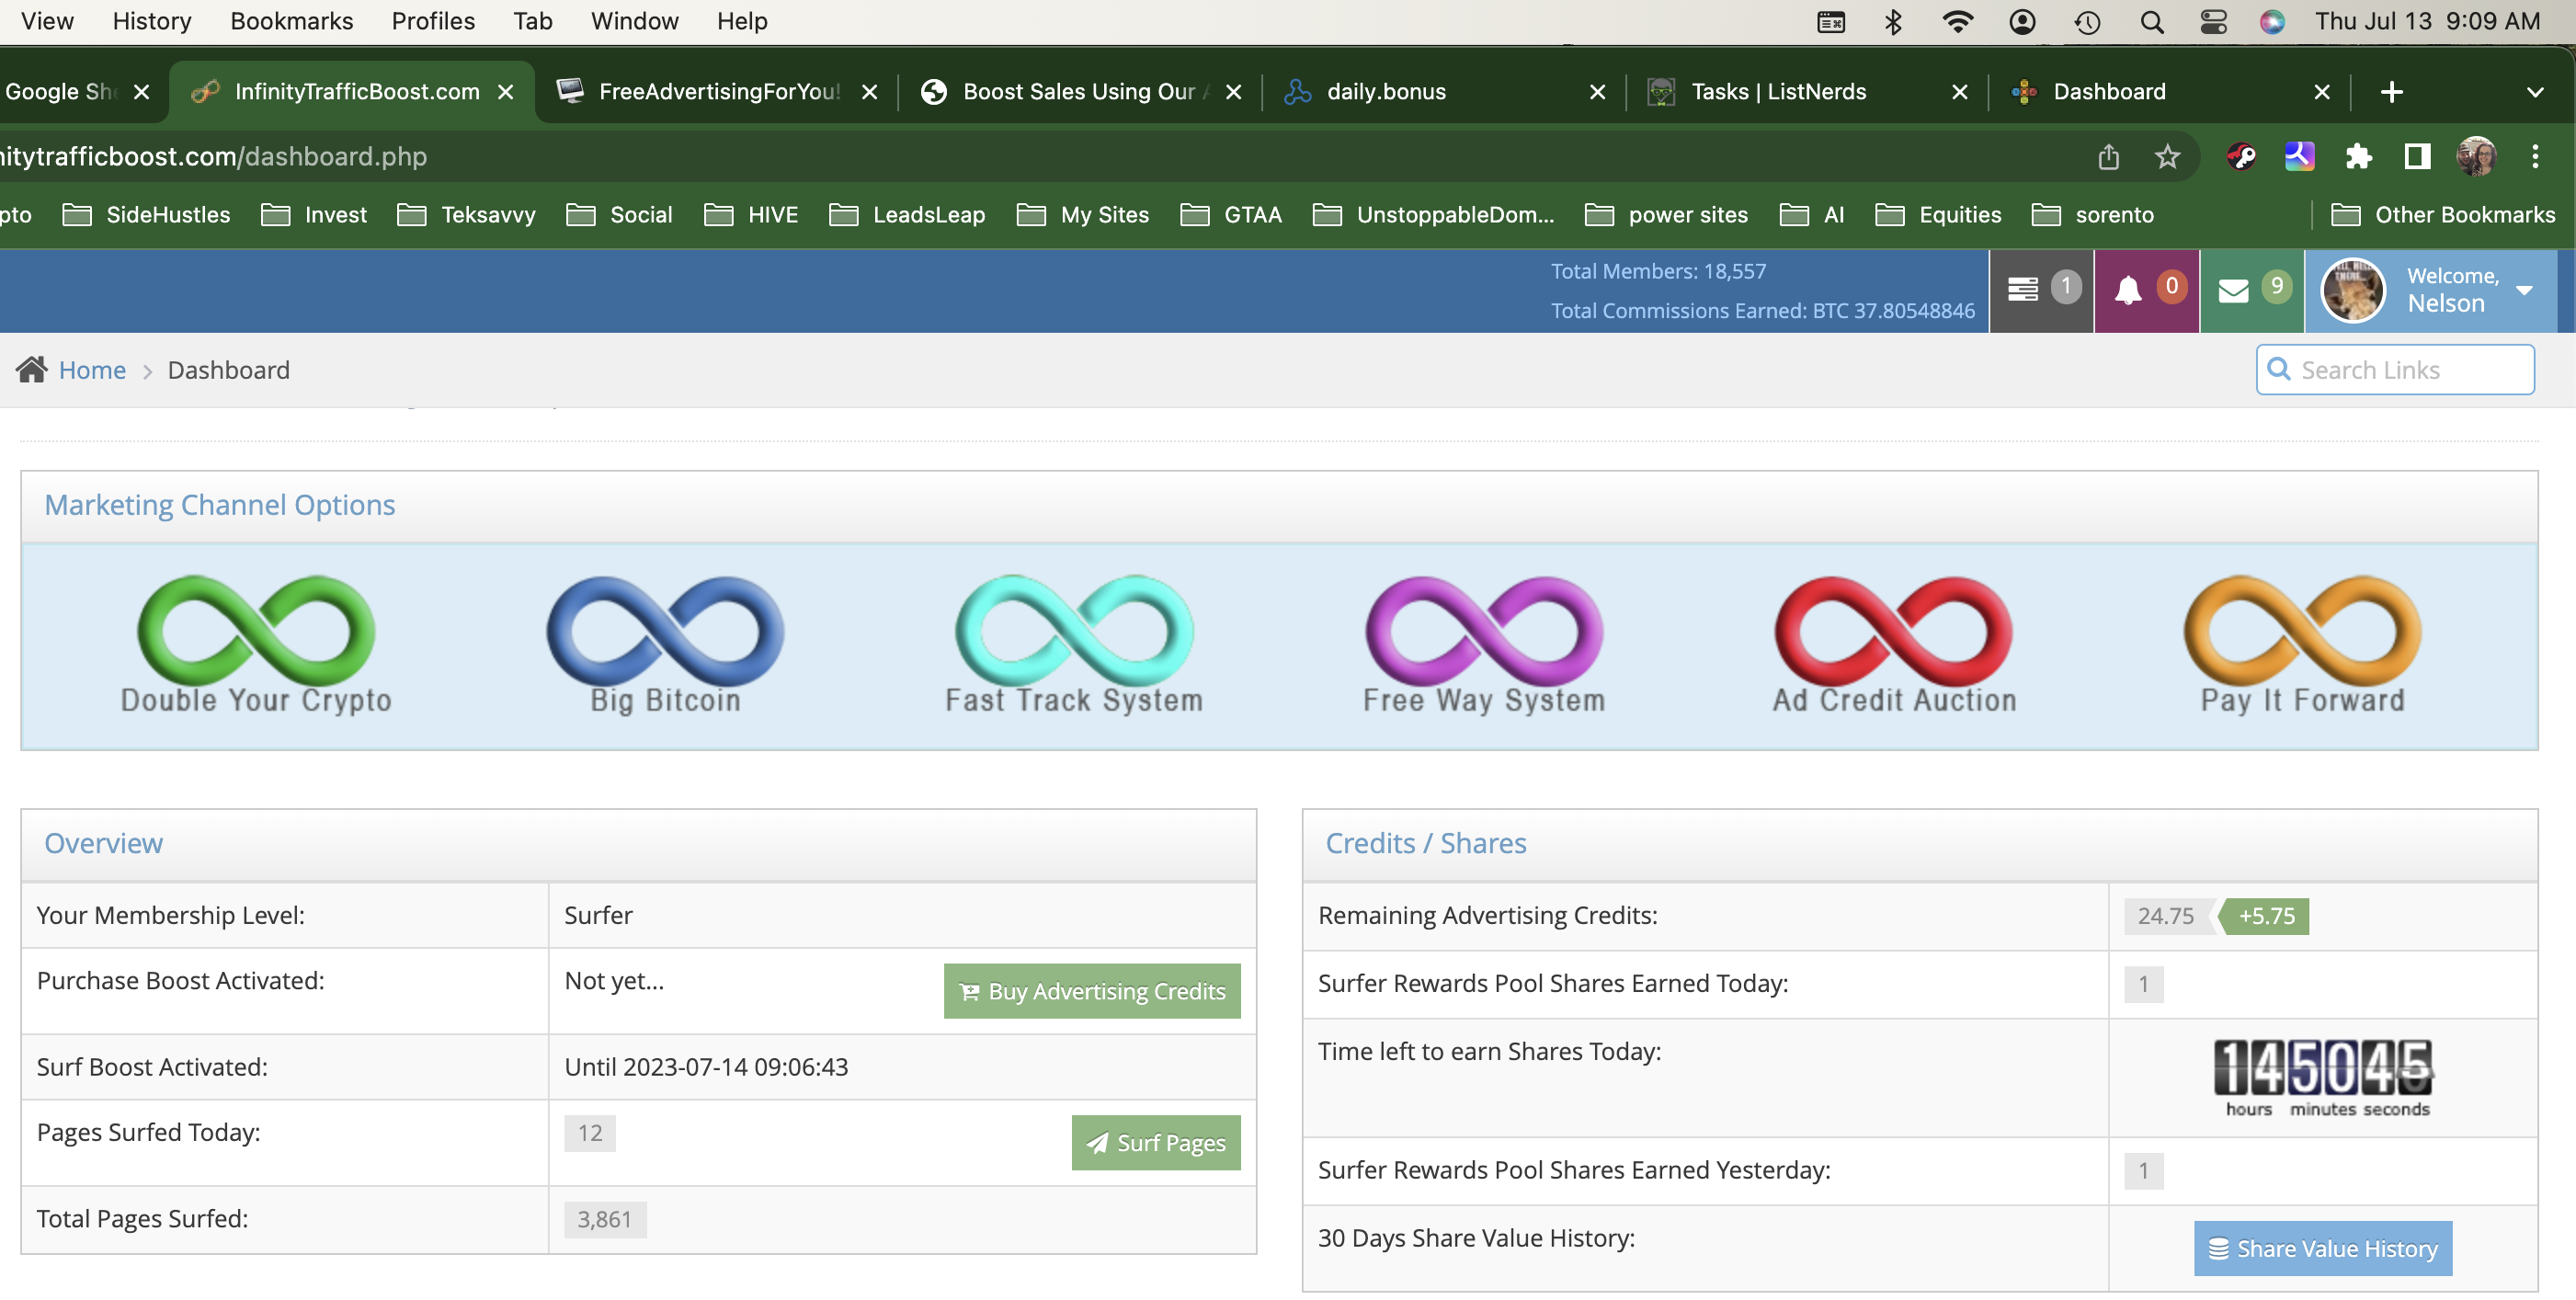Click the red key extension icon
This screenshot has height=1300, width=2576.
[x=2241, y=156]
